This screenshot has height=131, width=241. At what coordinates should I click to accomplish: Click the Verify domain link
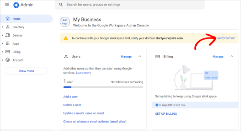[x=226, y=38]
